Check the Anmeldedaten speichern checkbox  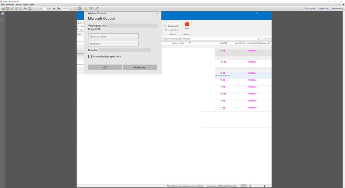click(90, 56)
